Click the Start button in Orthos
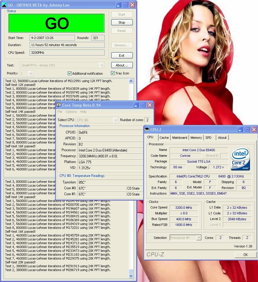The width and height of the screenshot is (258, 282). [x=122, y=14]
